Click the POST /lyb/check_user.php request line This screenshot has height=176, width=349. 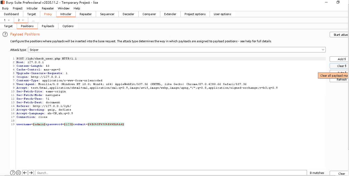[46, 59]
